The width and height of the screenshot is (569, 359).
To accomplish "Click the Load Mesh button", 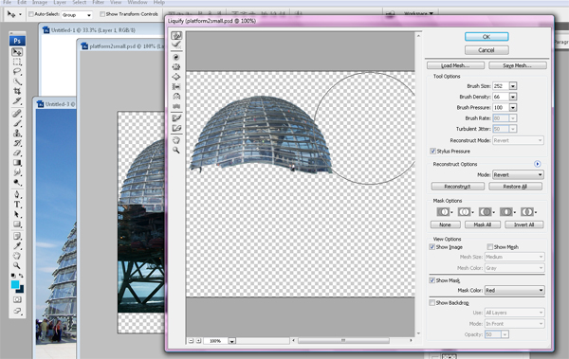I will [x=455, y=65].
